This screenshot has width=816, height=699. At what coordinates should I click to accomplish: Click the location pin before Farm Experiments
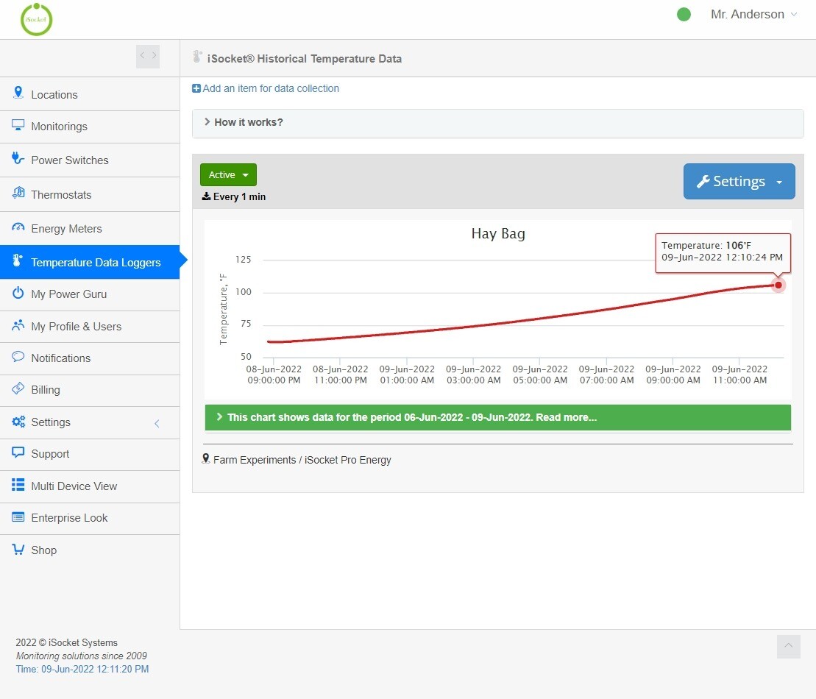coord(206,459)
